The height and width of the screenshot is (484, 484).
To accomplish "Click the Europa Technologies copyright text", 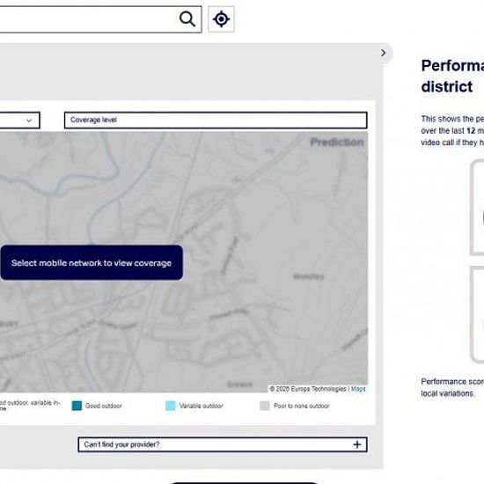I will click(308, 389).
